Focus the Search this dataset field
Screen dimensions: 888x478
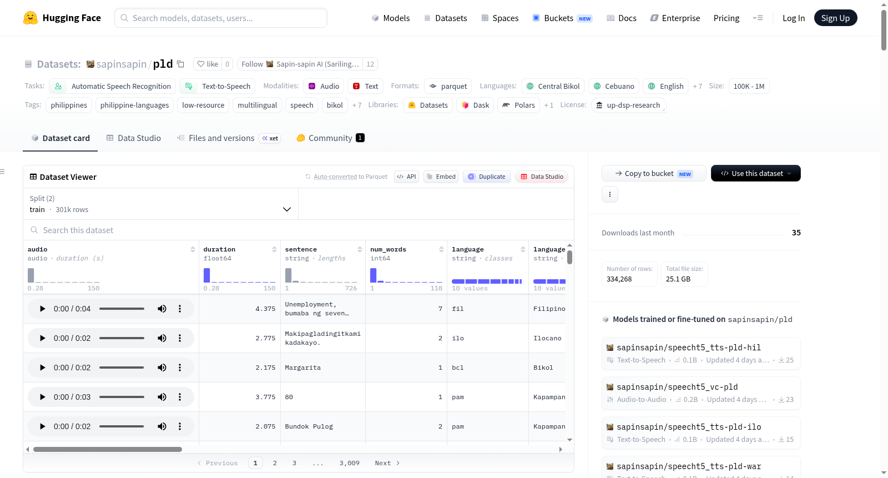299,230
